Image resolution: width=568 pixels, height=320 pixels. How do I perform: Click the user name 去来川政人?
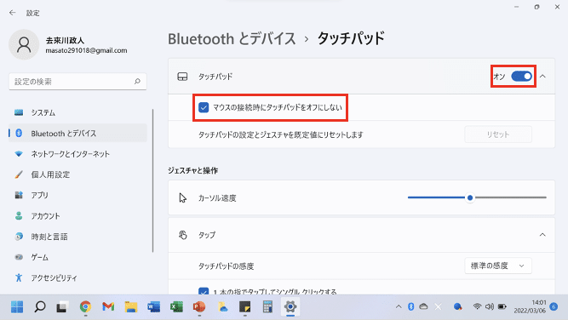pos(65,40)
